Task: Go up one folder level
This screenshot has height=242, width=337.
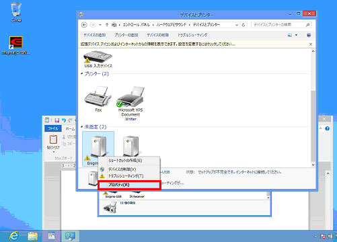Action: coord(107,25)
